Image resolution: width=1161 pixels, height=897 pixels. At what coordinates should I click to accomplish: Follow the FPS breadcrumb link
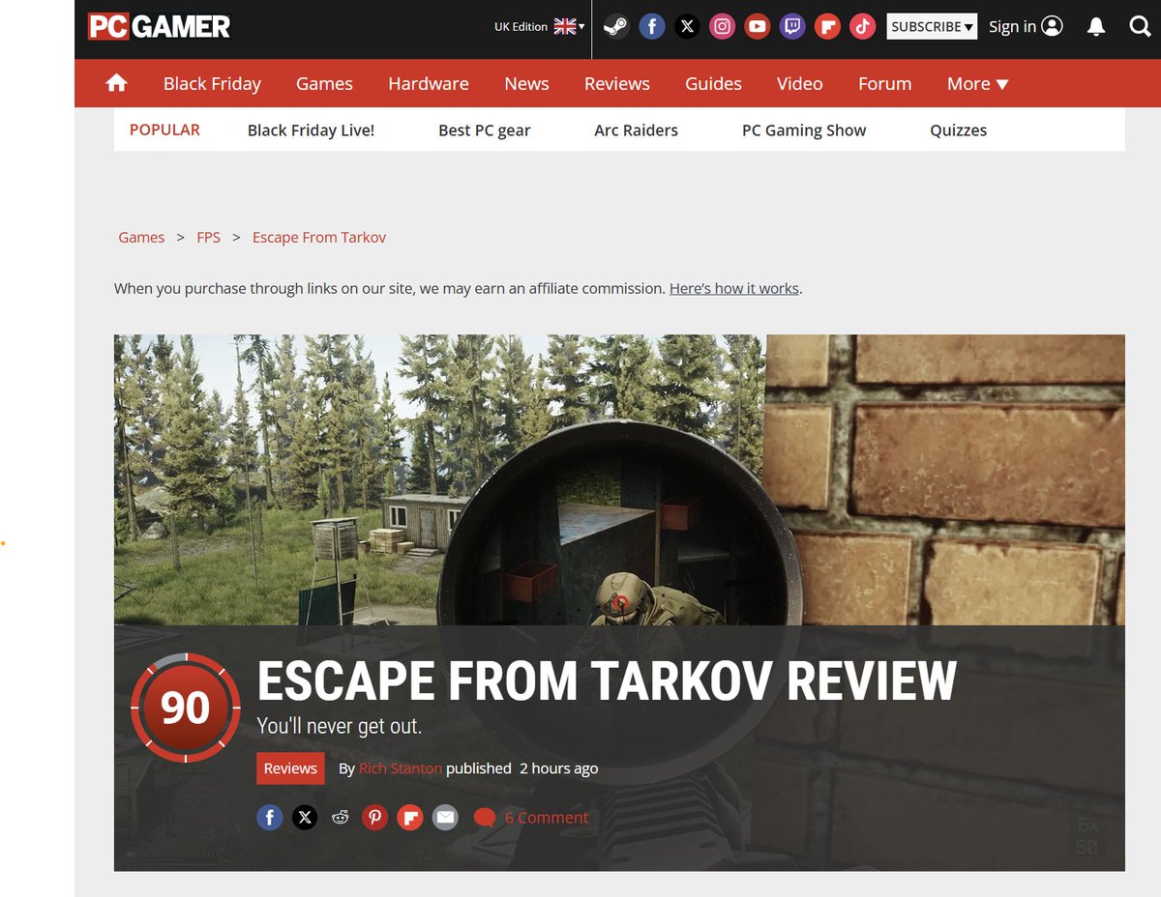point(209,238)
